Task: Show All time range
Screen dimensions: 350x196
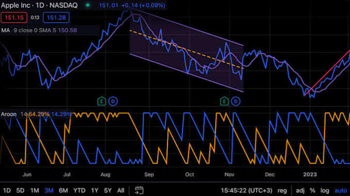Action: [x=121, y=190]
